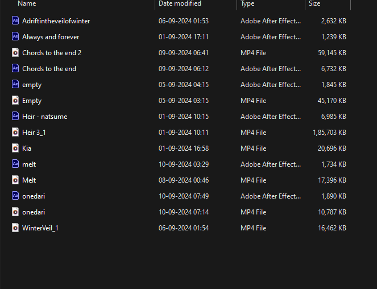
Task: Click the Always and forever file icon
Action: [15, 36]
